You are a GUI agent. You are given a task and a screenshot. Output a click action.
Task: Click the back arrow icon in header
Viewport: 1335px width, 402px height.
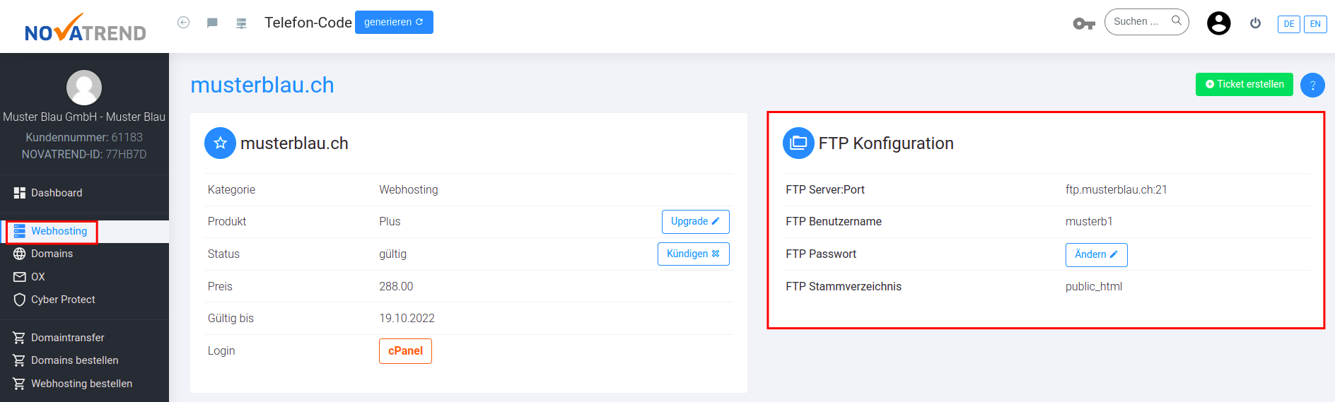(x=183, y=23)
